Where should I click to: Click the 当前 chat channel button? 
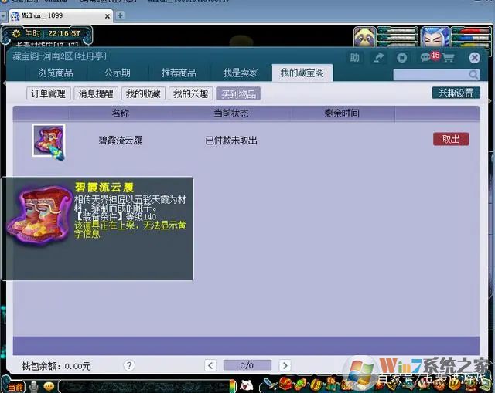coord(15,387)
